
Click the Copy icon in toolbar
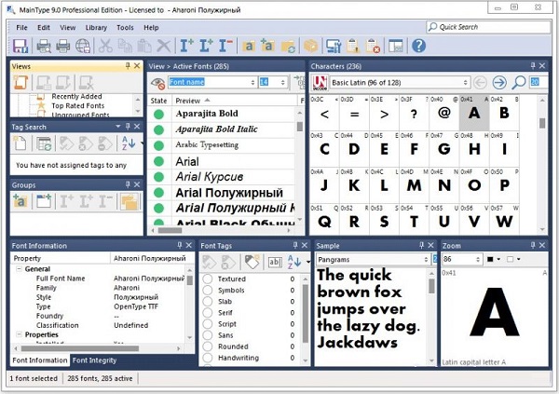125,46
